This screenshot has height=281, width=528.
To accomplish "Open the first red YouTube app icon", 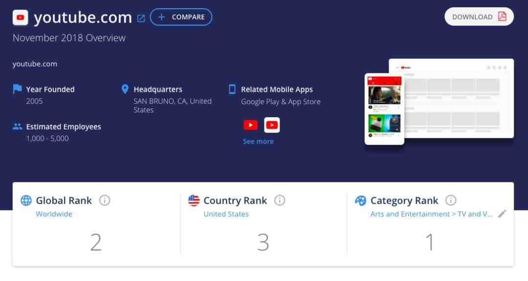I will (250, 125).
